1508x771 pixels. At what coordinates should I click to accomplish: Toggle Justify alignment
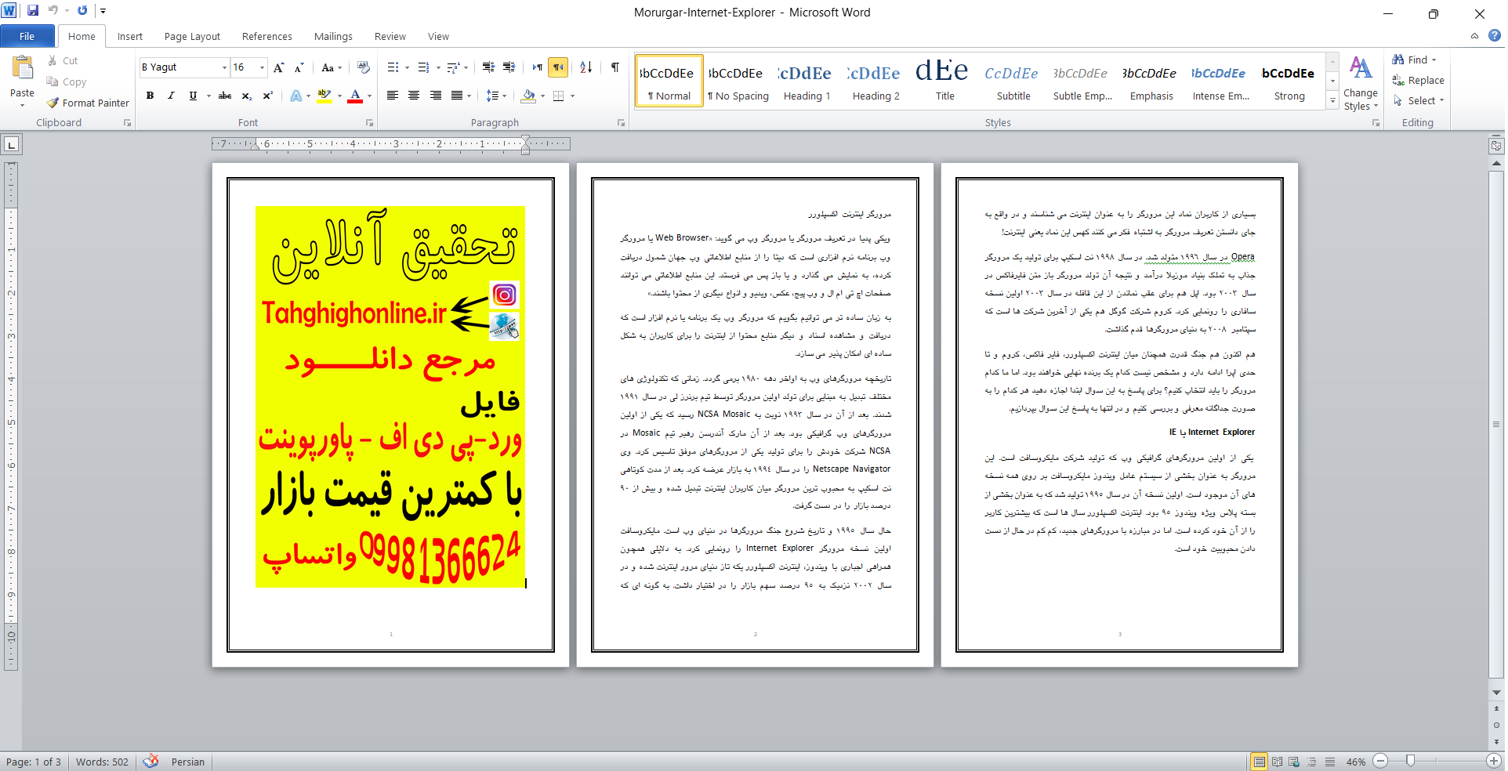[456, 96]
